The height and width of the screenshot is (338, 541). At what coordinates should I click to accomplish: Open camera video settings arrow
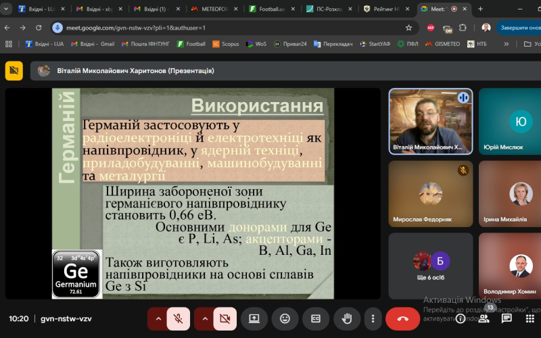coord(205,318)
